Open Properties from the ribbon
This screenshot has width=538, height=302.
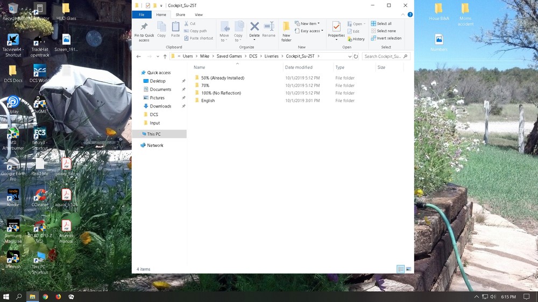336,31
